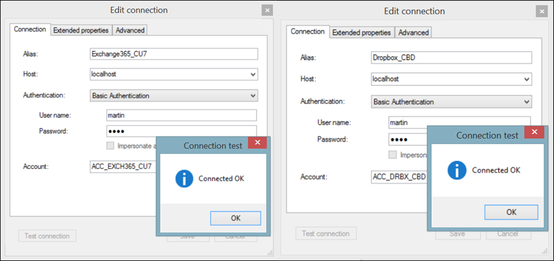Open Authentication dropdown in left dialog
This screenshot has height=261, width=554.
(174, 95)
